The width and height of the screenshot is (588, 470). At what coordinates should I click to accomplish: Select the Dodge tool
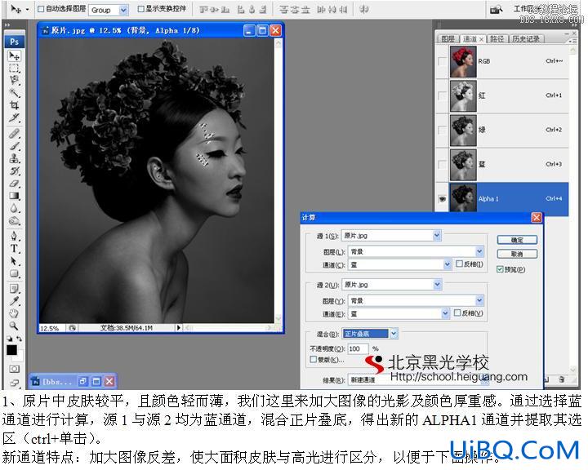[x=14, y=220]
